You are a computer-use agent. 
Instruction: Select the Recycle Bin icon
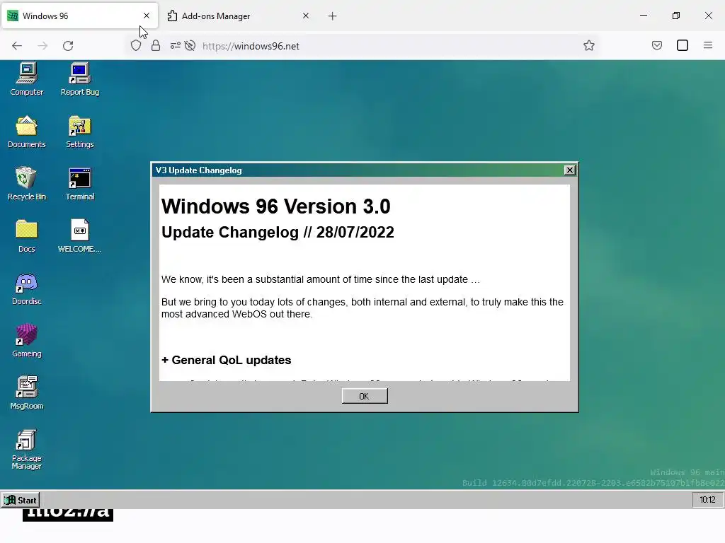point(26,184)
